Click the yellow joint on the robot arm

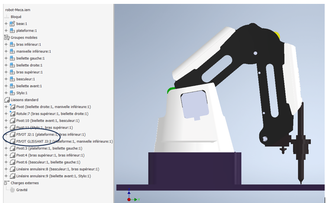pyautogui.click(x=278, y=35)
